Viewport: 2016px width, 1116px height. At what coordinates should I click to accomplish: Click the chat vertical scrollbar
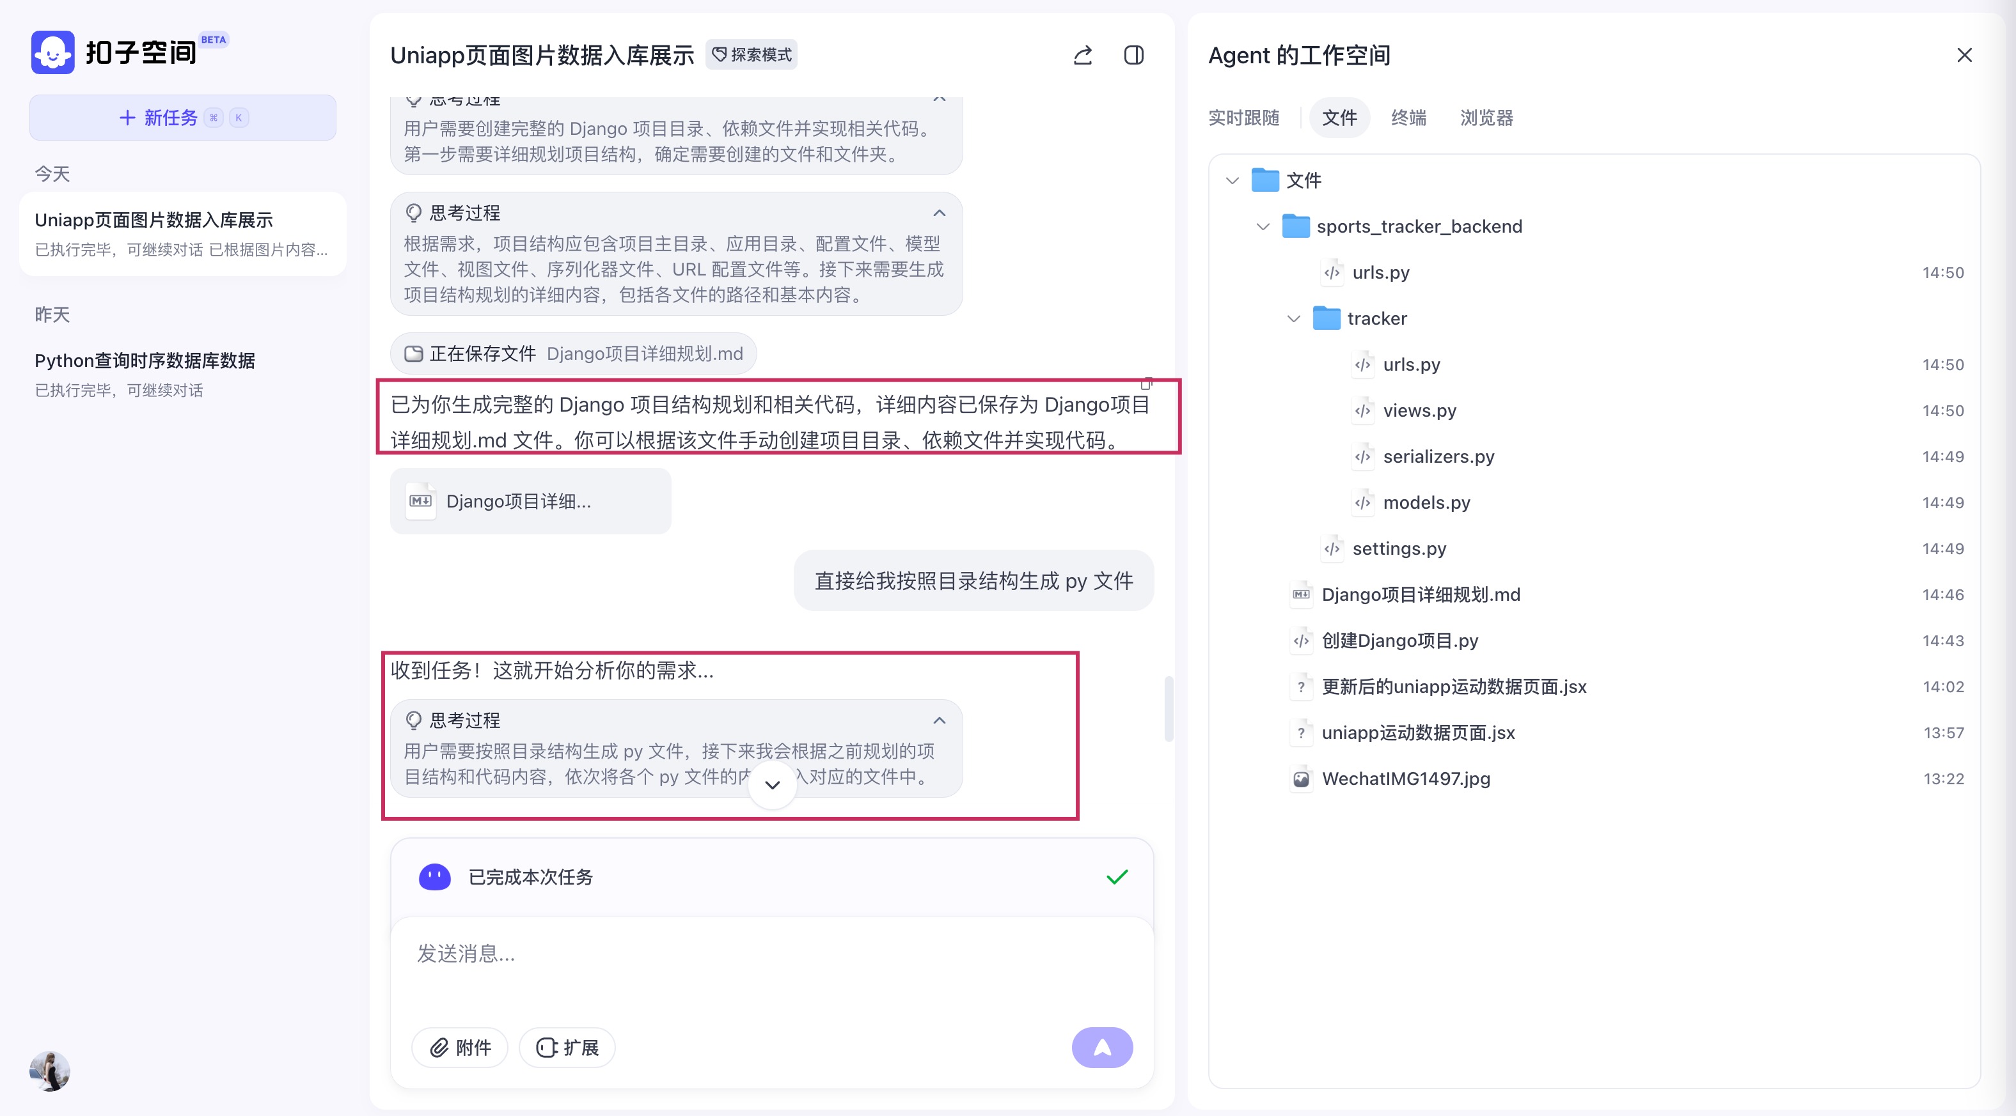[x=1168, y=708]
